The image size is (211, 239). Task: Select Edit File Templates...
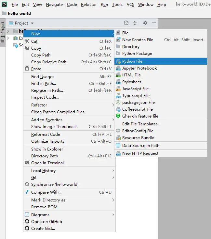(161, 124)
